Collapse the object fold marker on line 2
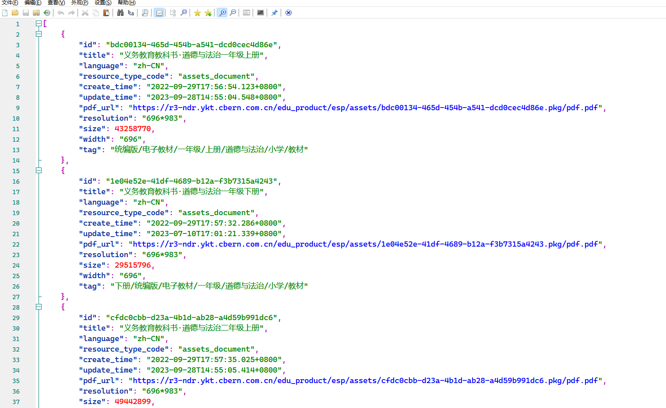666x408 pixels. click(x=39, y=34)
